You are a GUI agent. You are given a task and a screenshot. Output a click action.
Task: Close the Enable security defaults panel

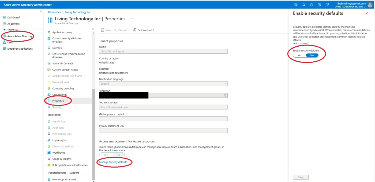tap(367, 13)
